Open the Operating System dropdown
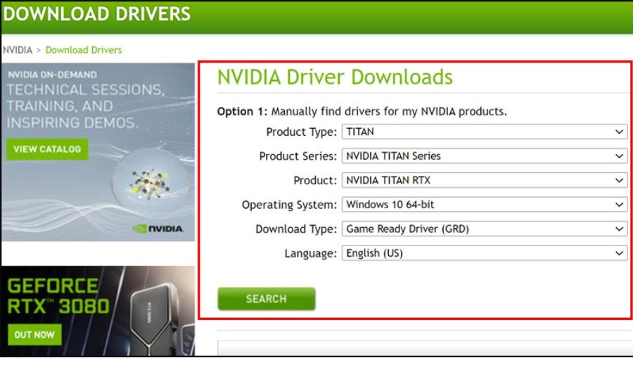Viewport: 633px width, 377px height. point(485,204)
